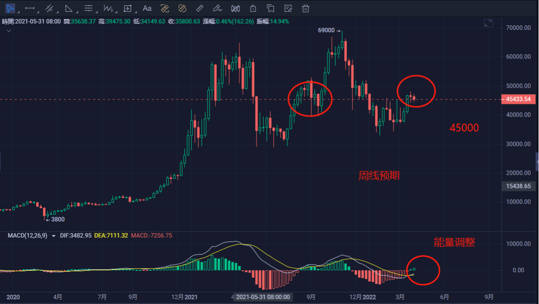This screenshot has width=539, height=304.
Task: Click the 4月 time axis label
Action: tap(58, 297)
